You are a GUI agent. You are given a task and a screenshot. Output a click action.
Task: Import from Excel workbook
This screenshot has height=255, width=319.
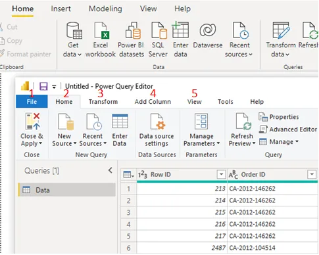tap(101, 40)
